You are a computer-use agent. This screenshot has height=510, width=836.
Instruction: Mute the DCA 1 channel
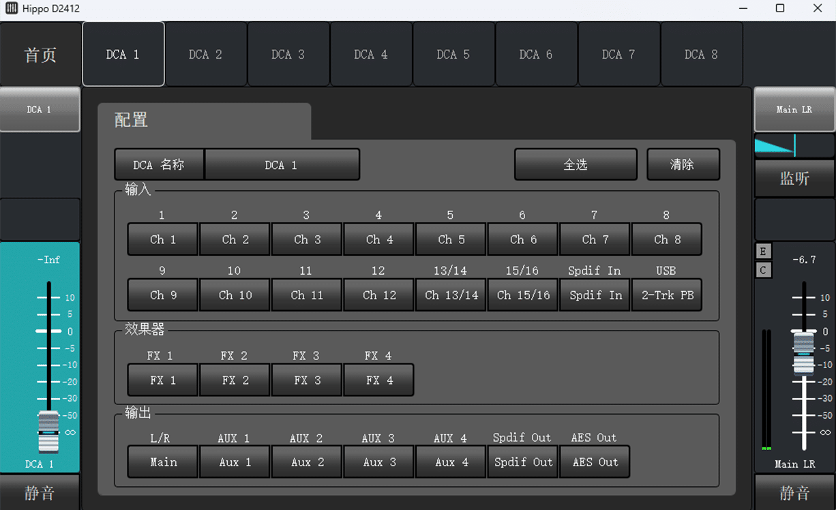pos(40,493)
